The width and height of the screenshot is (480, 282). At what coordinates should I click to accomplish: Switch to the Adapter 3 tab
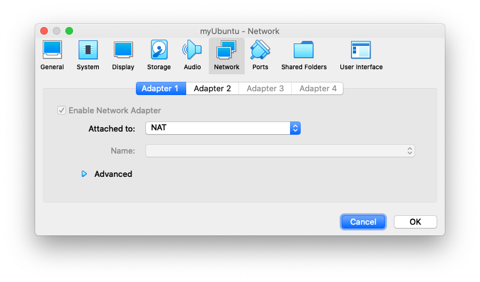(265, 89)
